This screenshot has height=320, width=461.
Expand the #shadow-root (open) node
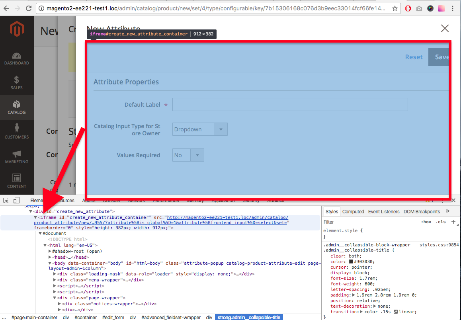pyautogui.click(x=50, y=251)
